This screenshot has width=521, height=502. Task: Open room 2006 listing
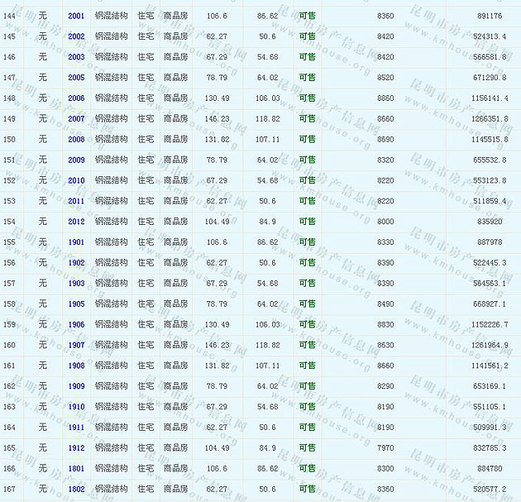(x=76, y=98)
